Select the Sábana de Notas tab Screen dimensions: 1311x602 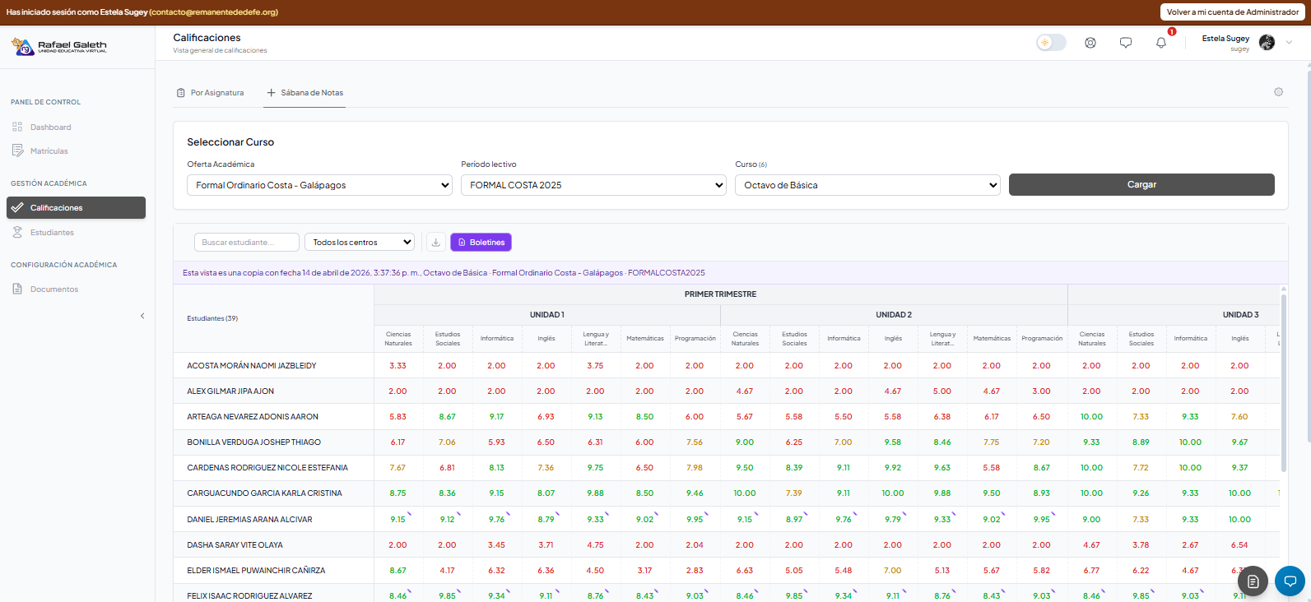click(x=305, y=93)
